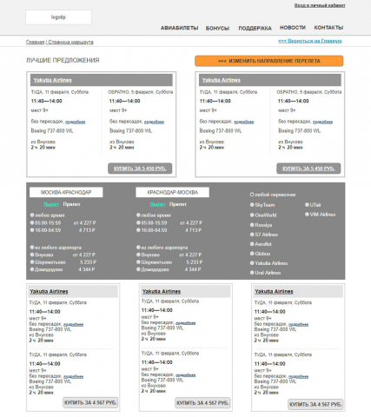
Task: Select 'любое время' under МОСКВА-КРАСНОДАР
Action: (x=48, y=215)
